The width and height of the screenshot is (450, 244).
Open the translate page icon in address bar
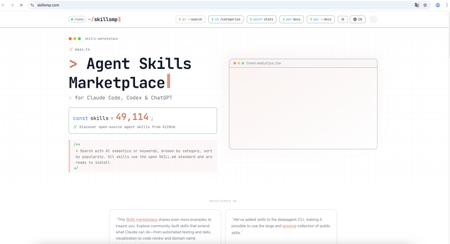416,5
